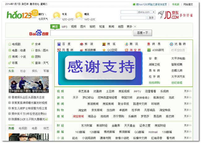Click the 百度 paw site icon
Screen dimensions: 201x143
point(59,44)
